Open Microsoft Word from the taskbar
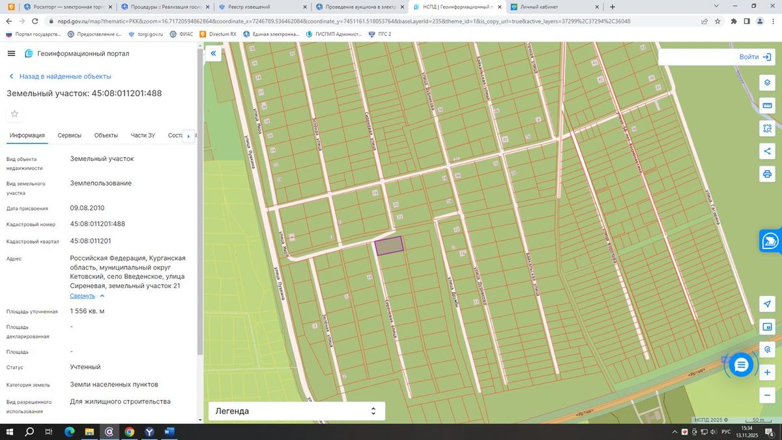This screenshot has height=440, width=782. [x=169, y=432]
